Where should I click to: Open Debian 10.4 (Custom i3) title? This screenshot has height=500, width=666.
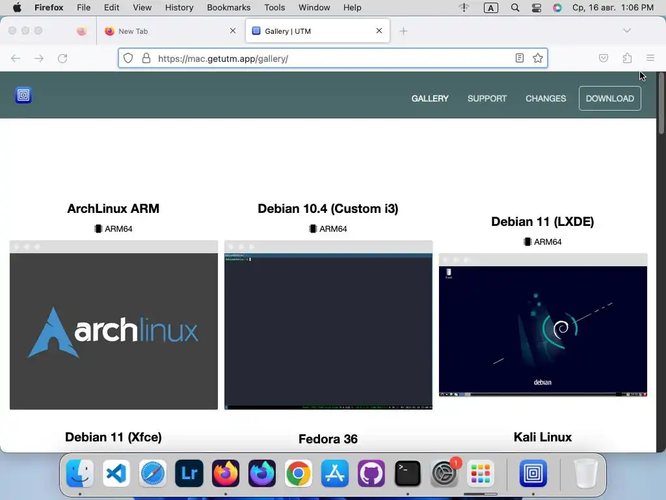328,208
